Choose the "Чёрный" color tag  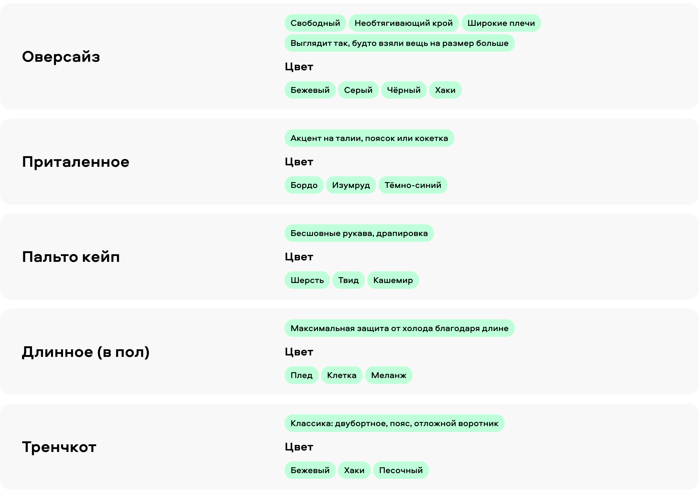tap(403, 90)
